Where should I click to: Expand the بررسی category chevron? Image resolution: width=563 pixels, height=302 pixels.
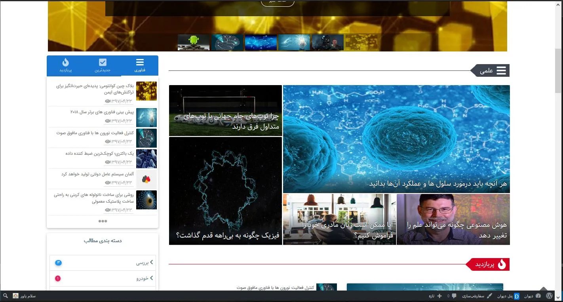coord(151,262)
